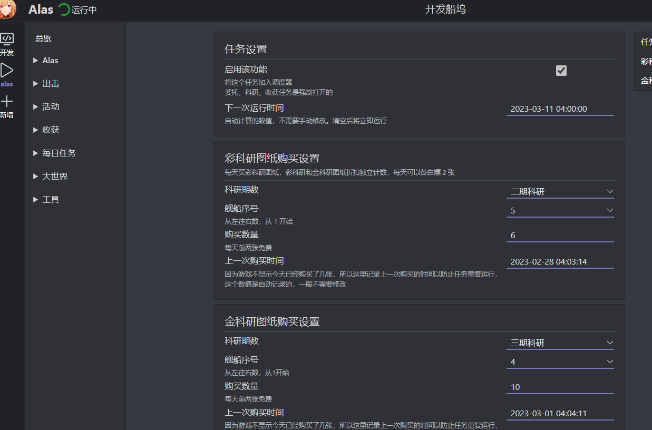Open 舰船序号 dropdown showing 5

[560, 211]
